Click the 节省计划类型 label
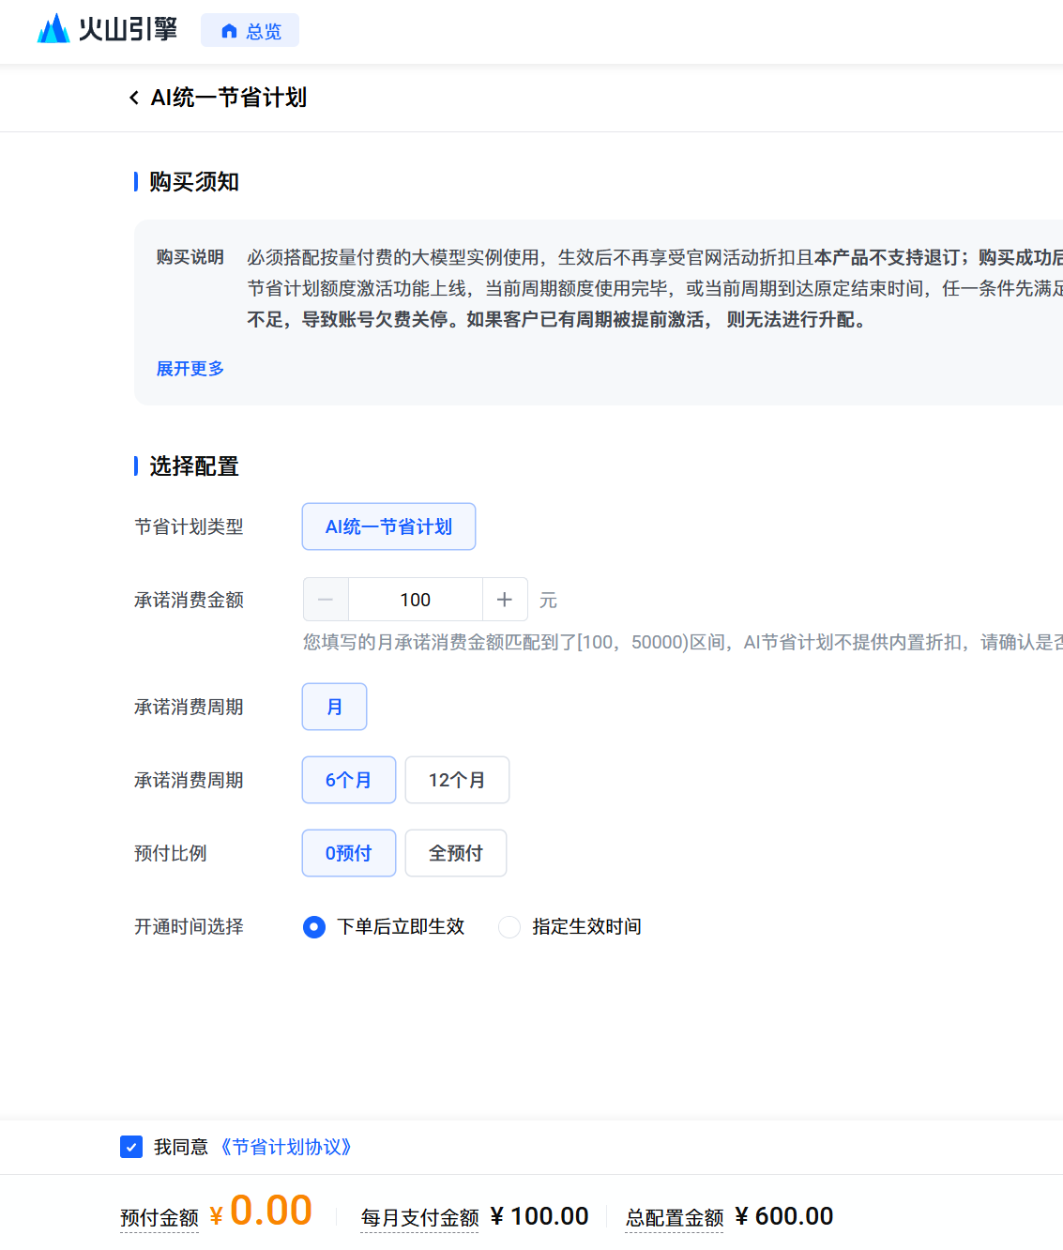 click(x=189, y=526)
